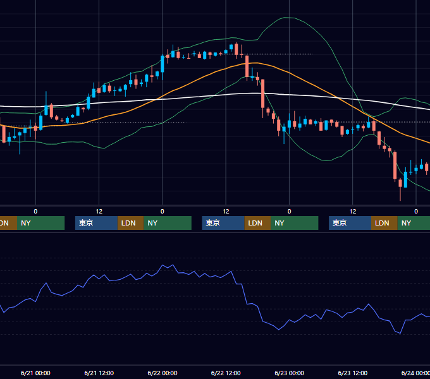This screenshot has width=430, height=379.
Task: Click the 6/22 12:00 date label
Action: [x=226, y=373]
